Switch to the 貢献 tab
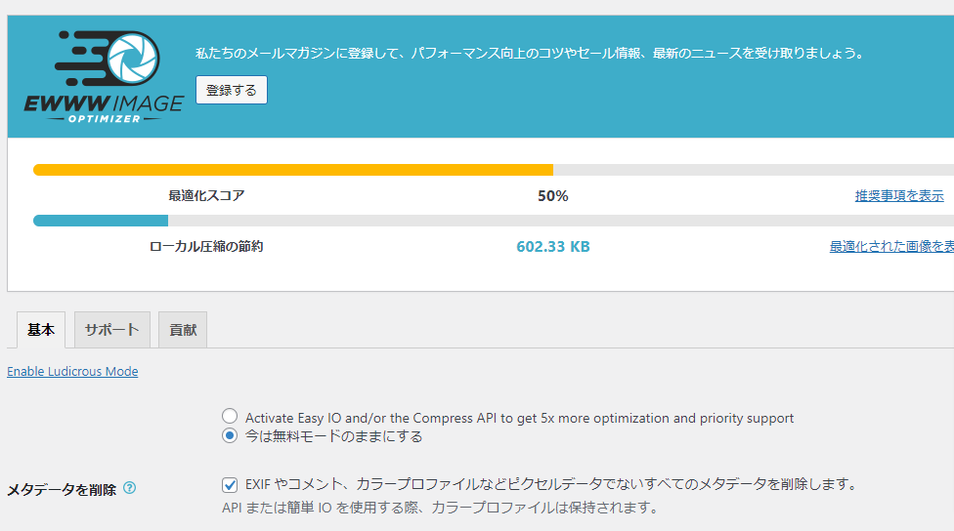 [x=183, y=330]
